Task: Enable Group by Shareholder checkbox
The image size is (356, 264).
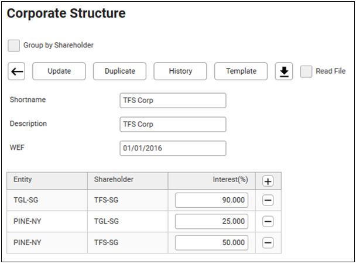Action: coord(13,46)
